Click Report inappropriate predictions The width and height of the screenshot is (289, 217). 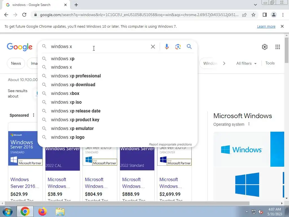170,144
